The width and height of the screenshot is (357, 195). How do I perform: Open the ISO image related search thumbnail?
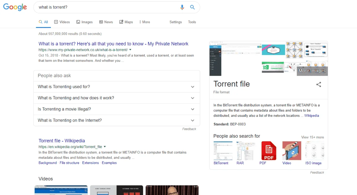(315, 151)
